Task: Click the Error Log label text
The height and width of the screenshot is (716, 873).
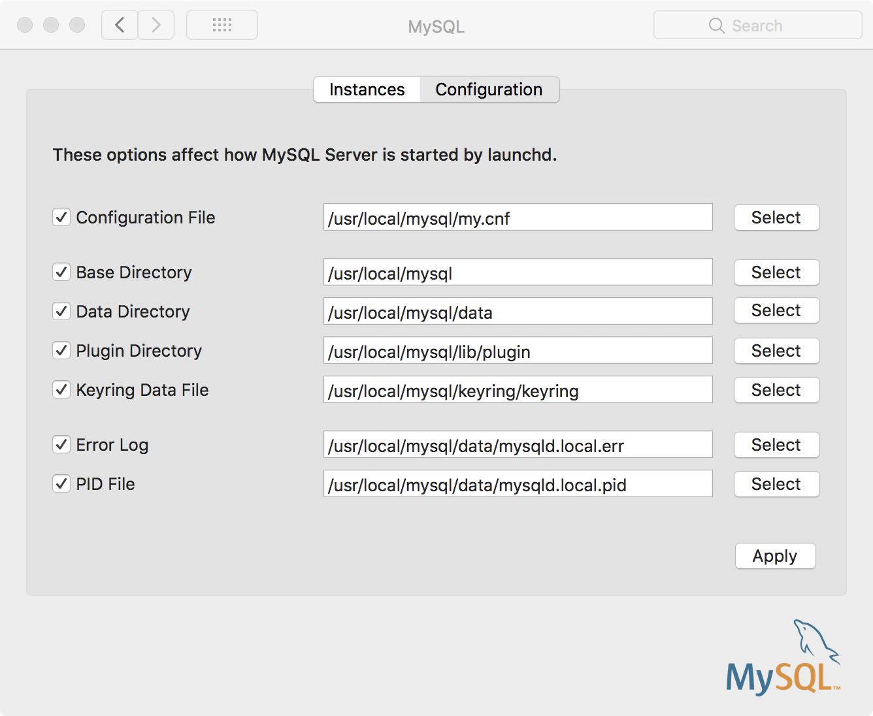Action: tap(112, 445)
